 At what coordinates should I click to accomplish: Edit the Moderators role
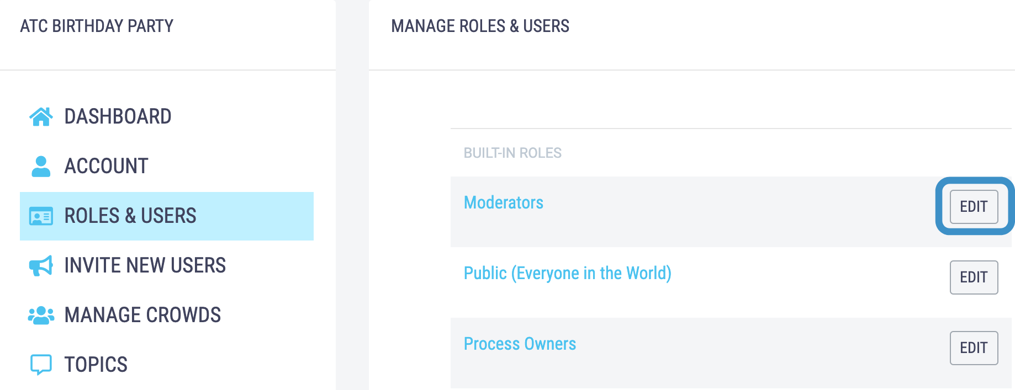974,207
